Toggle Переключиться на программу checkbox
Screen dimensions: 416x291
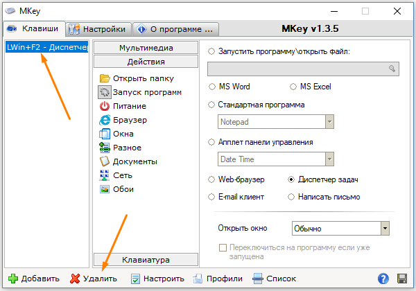point(223,247)
